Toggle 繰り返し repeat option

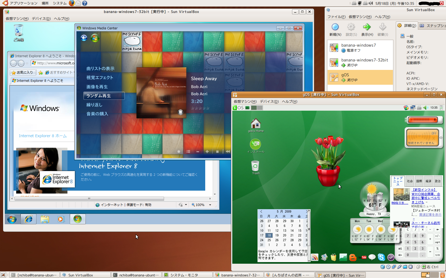pos(95,105)
